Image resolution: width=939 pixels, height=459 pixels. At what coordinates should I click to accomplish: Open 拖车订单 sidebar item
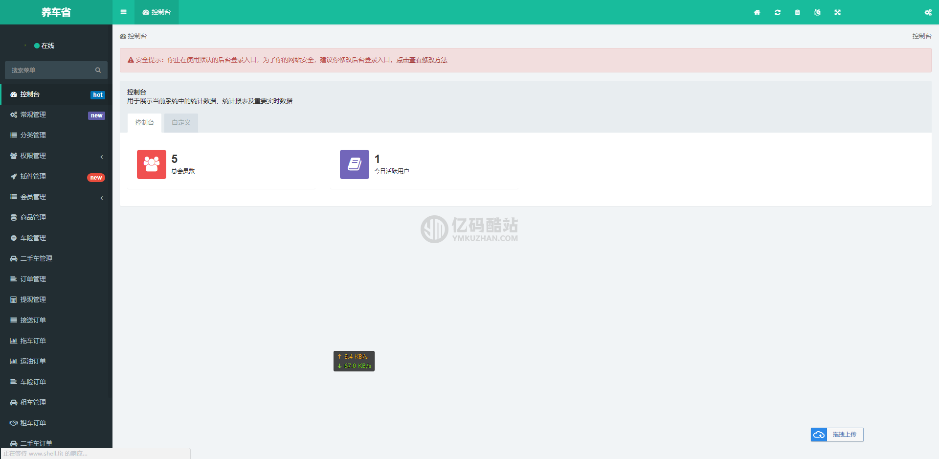[x=56, y=341]
